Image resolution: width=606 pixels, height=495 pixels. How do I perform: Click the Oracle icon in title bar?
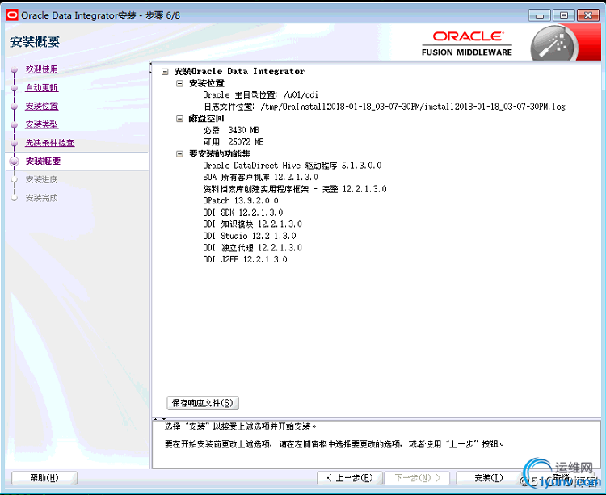click(x=12, y=15)
